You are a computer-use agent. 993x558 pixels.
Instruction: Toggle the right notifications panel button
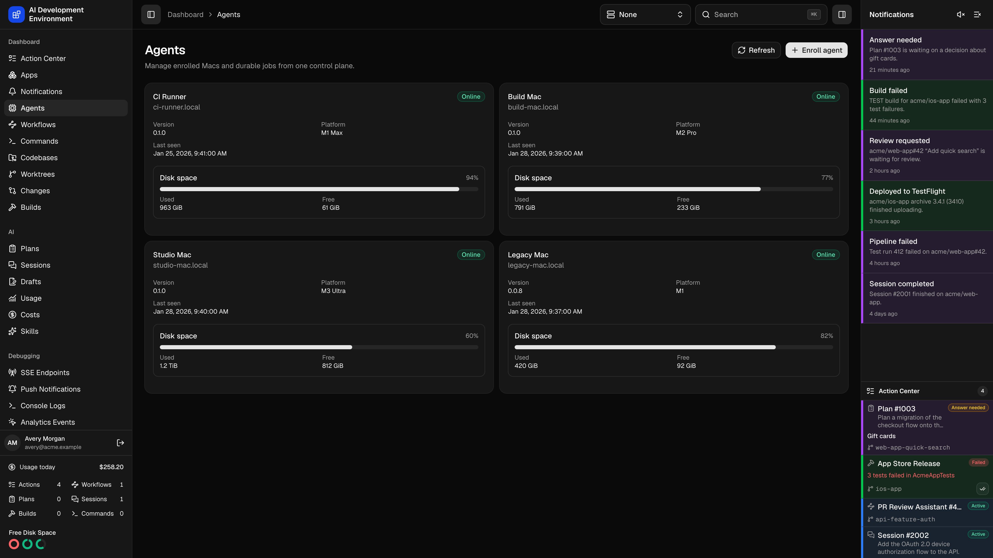(x=841, y=14)
